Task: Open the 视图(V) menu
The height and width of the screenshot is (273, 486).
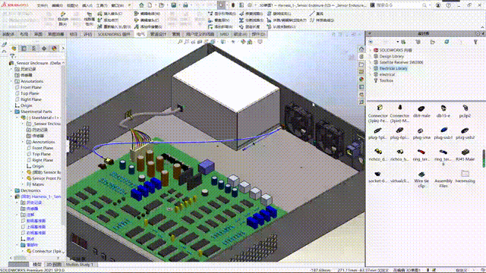Action: [x=72, y=5]
